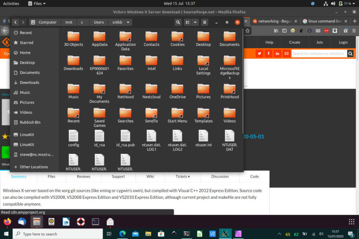Viewport: 359px width, 239px height.
Task: Open Activities in the GNOME top bar
Action: pos(10,4)
